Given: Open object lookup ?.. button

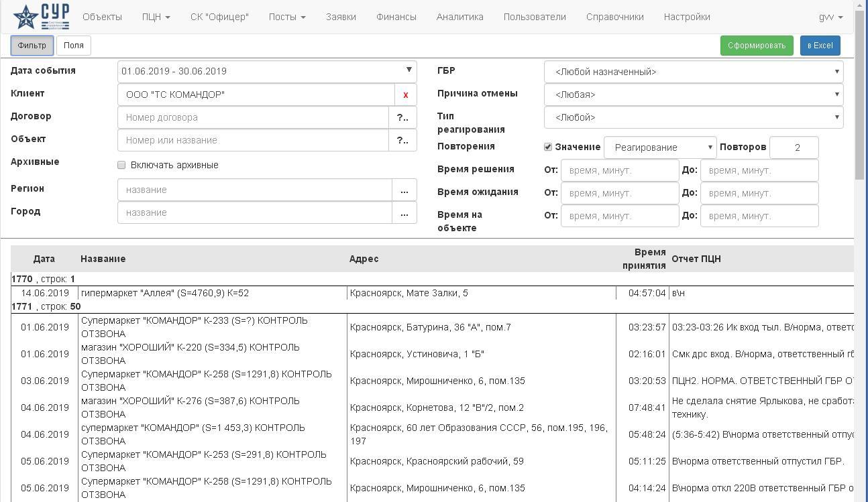Looking at the screenshot, I should point(402,140).
